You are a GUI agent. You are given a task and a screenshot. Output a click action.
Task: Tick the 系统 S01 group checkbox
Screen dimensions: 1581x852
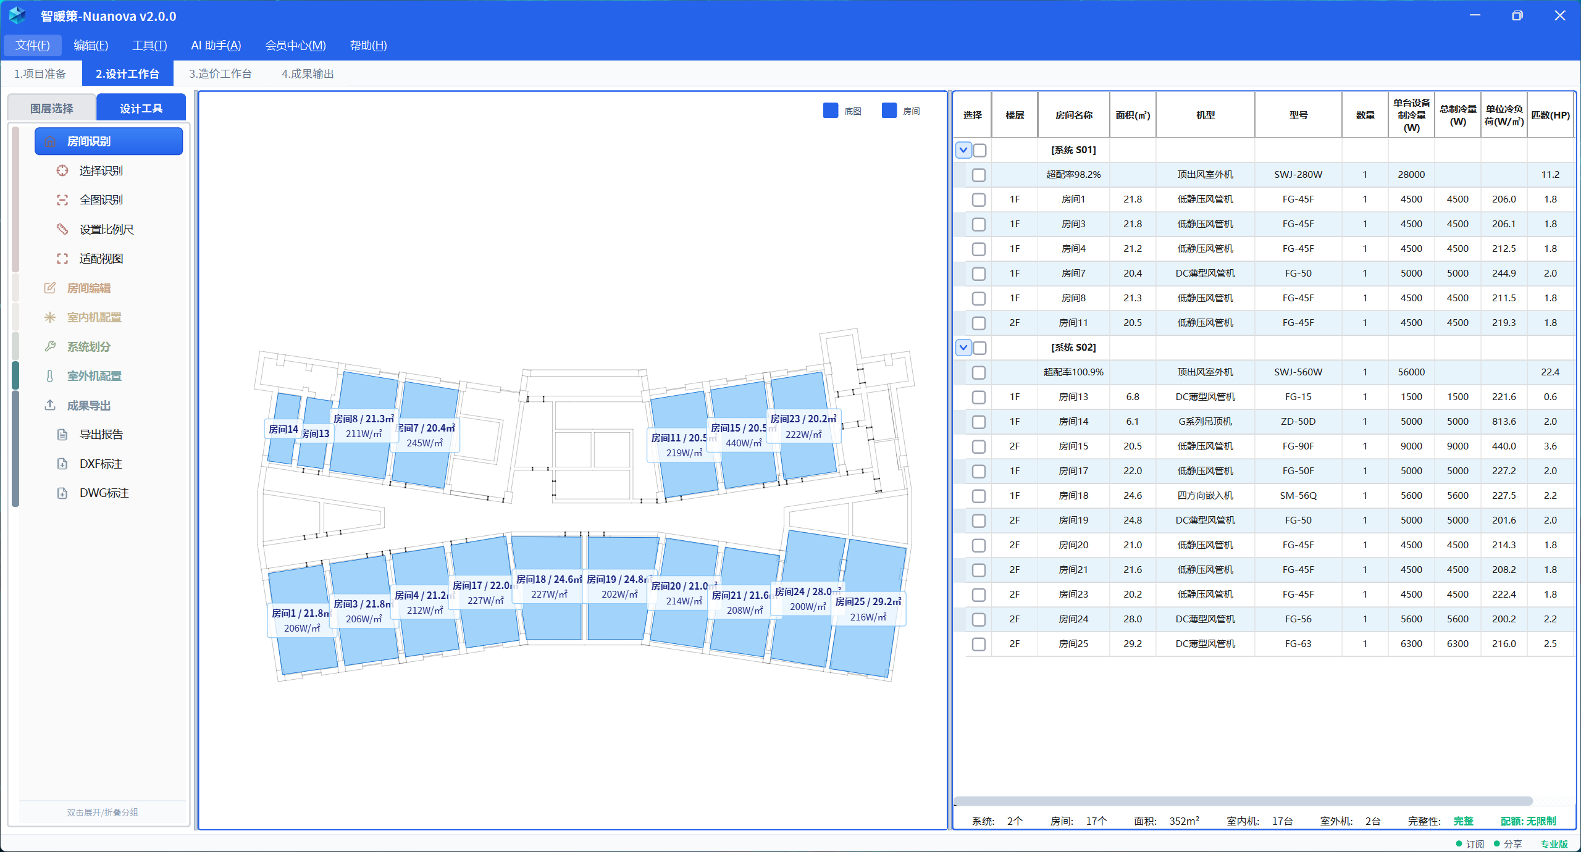[980, 150]
